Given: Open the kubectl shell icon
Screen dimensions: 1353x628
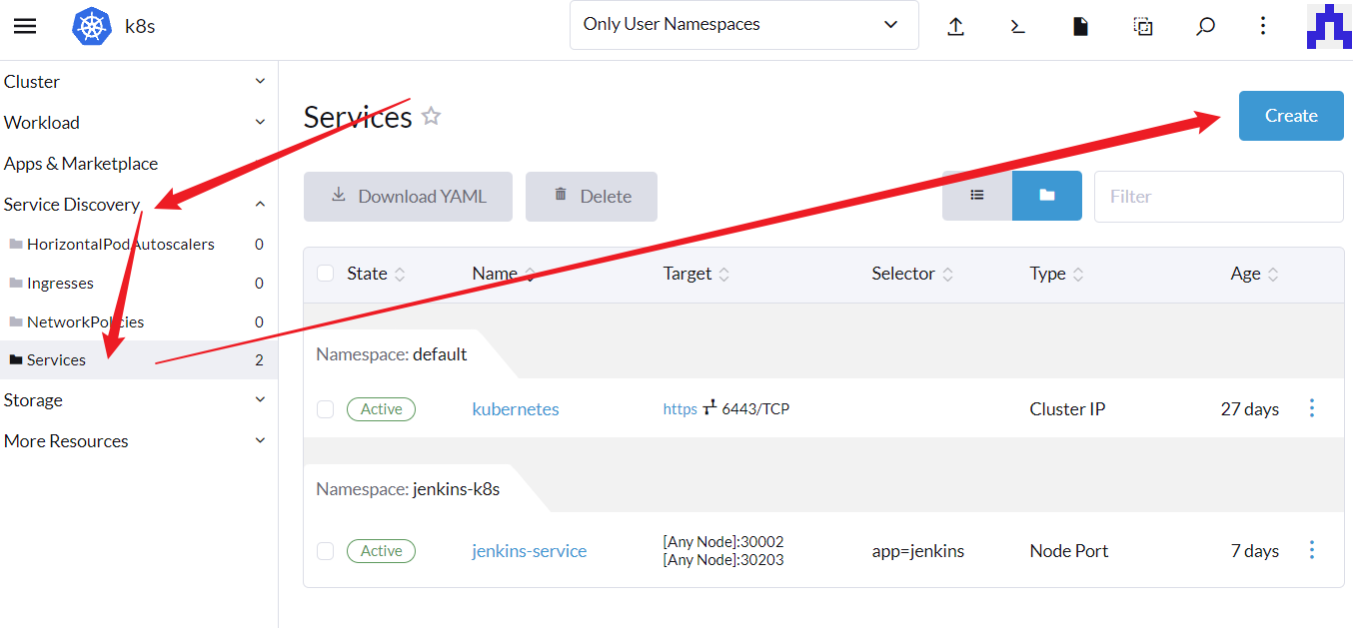Looking at the screenshot, I should click(x=1017, y=27).
